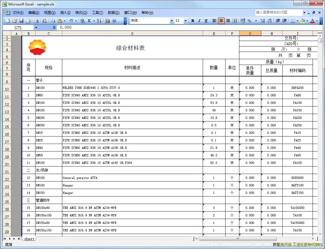The width and height of the screenshot is (325, 249).
Task: Open Print Preview from the toolbar
Action: (44, 21)
